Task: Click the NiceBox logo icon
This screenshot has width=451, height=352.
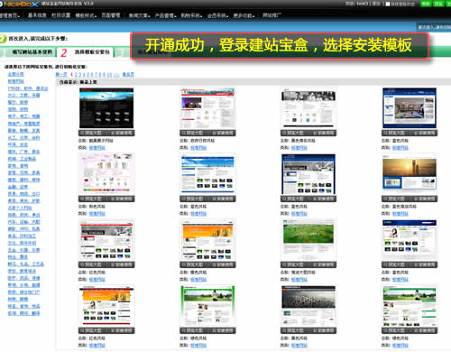Action: pyautogui.click(x=2, y=4)
